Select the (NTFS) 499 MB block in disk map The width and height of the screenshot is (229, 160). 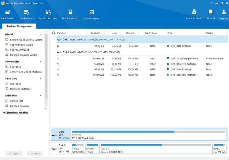point(220,148)
